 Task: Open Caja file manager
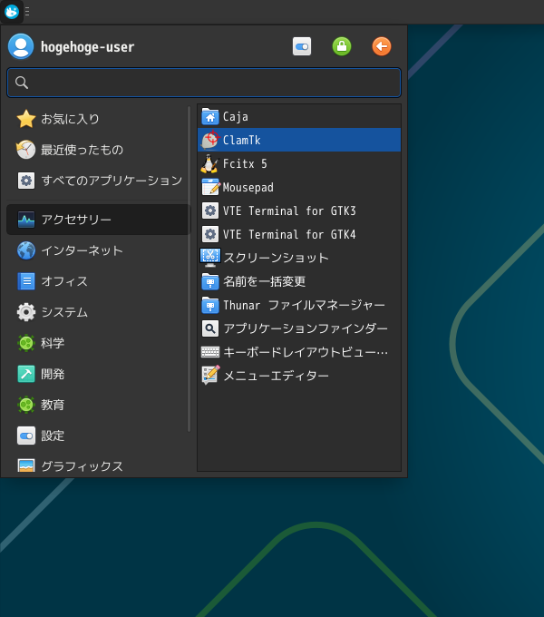tap(299, 116)
